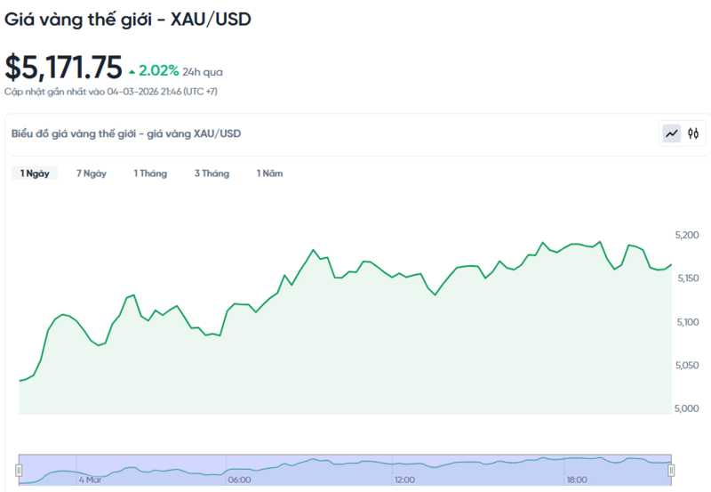Viewport: 711px width, 492px height.
Task: Click the 06:00 mark on navigator
Action: point(239,480)
